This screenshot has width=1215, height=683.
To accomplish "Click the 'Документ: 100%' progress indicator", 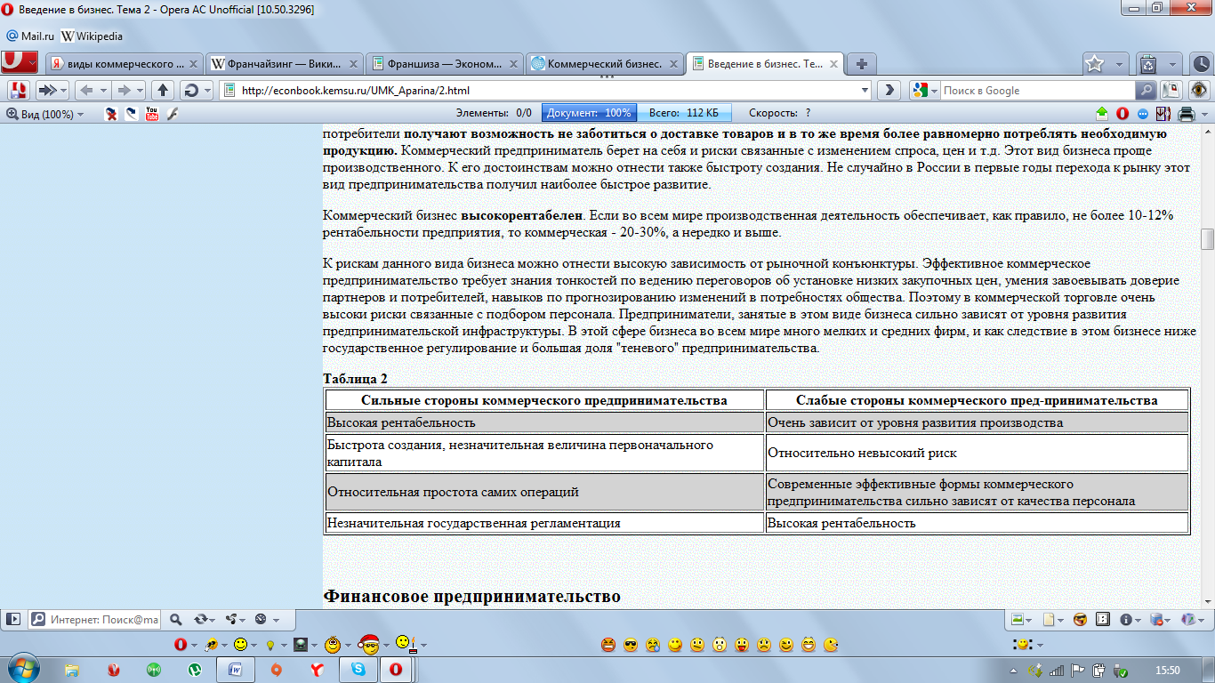I will click(589, 113).
